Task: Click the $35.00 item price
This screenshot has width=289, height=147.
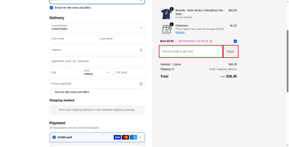Action: pyautogui.click(x=233, y=10)
